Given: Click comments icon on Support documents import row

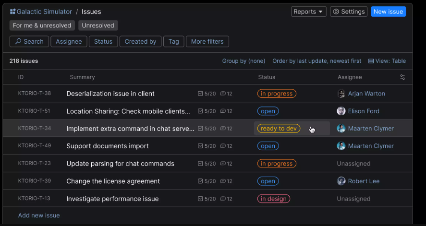Looking at the screenshot, I should coord(223,146).
